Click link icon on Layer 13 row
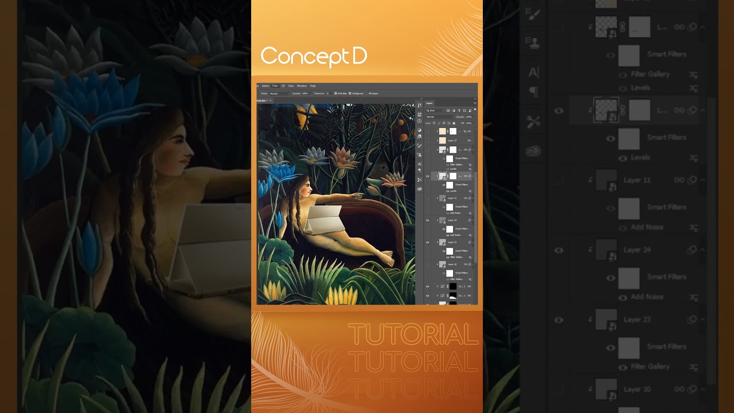734x413 pixels. click(x=469, y=140)
